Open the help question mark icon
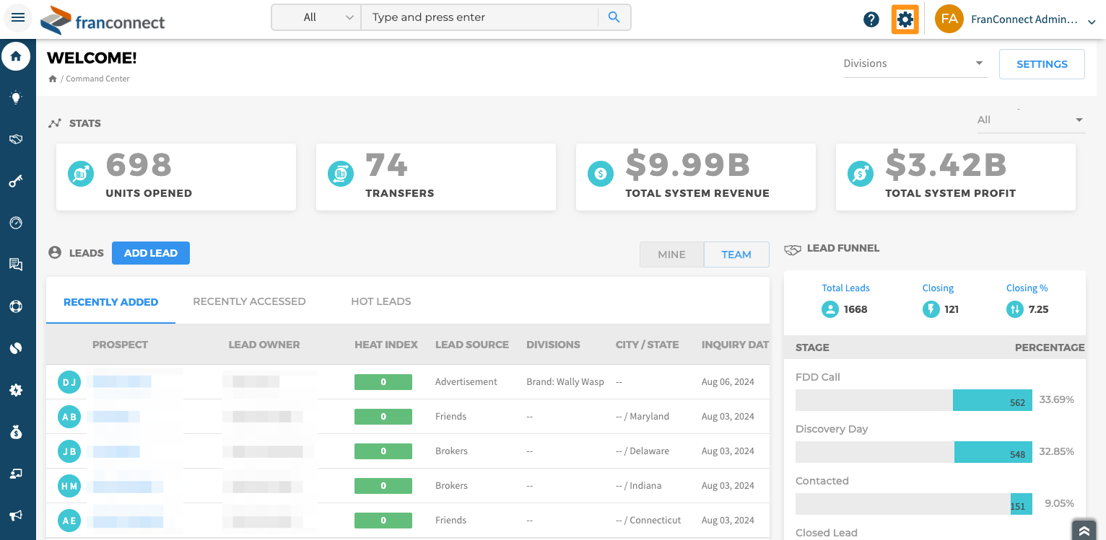Screen dimensions: 1106x540 (x=871, y=19)
